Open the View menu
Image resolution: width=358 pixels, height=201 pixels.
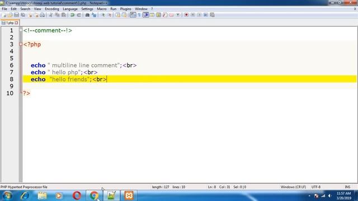(37, 9)
